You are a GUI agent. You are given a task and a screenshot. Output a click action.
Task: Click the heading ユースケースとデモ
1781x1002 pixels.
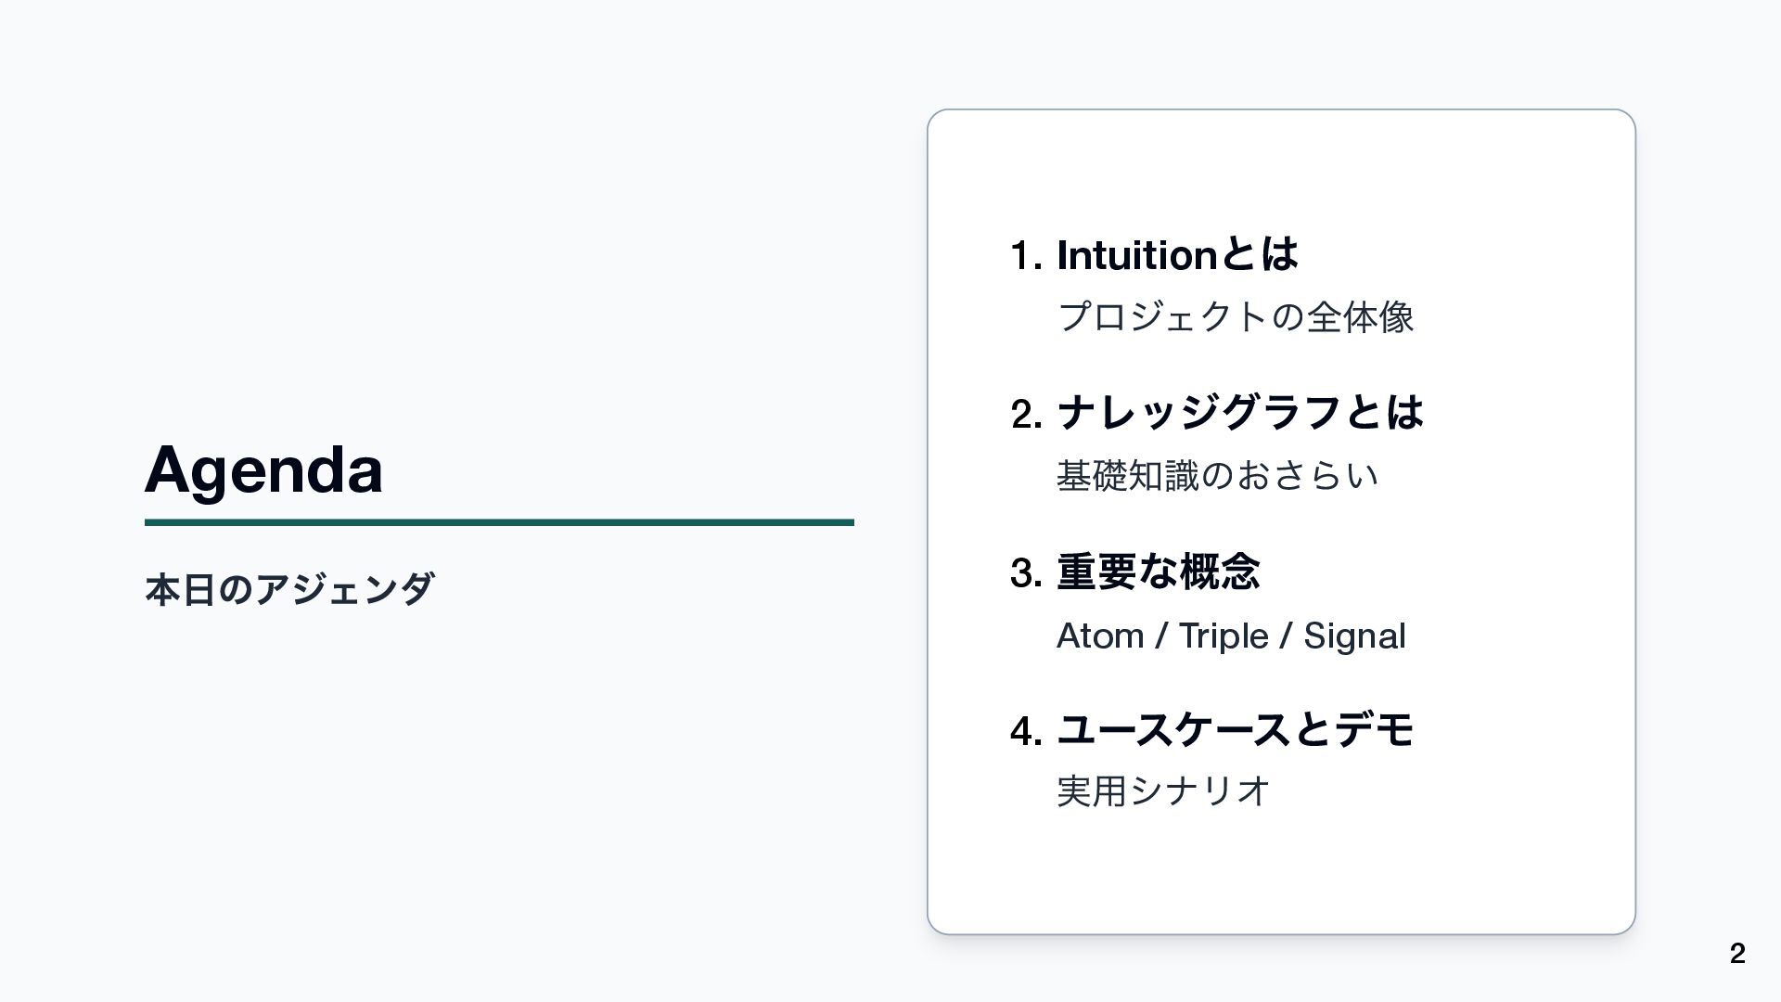tap(1235, 729)
